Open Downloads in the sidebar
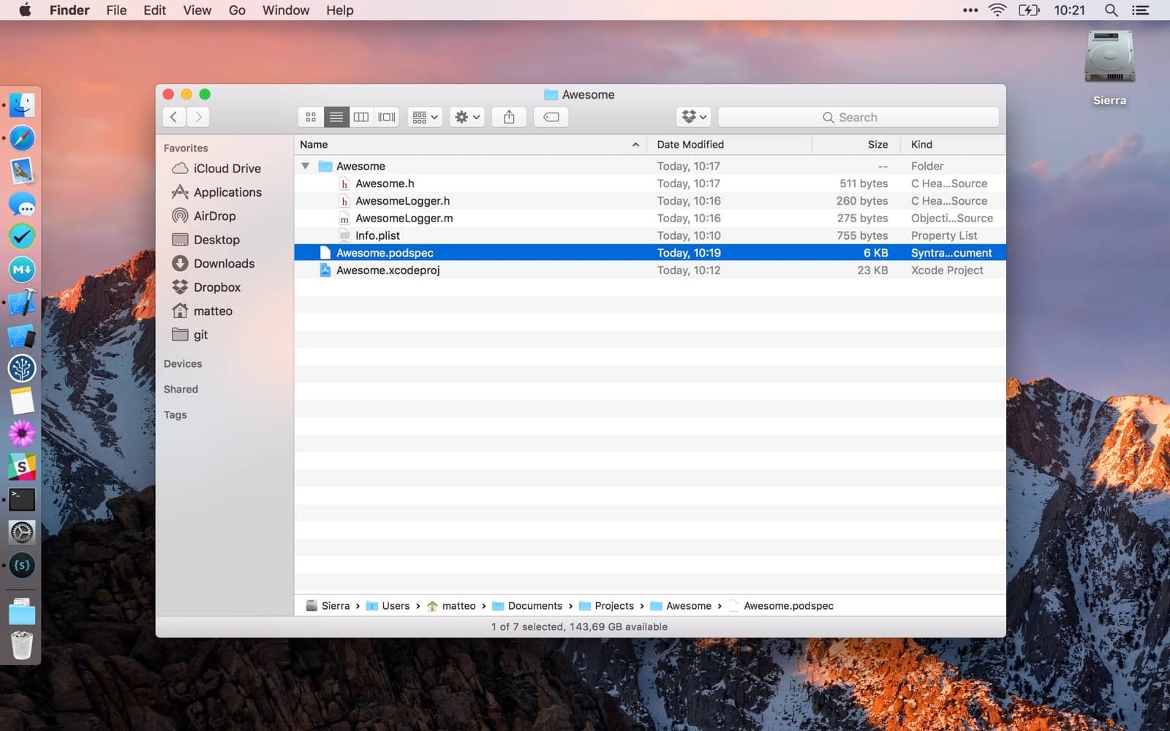Image resolution: width=1170 pixels, height=731 pixels. [x=224, y=263]
